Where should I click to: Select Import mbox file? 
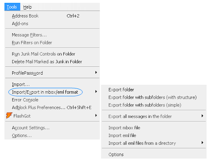[154, 128]
